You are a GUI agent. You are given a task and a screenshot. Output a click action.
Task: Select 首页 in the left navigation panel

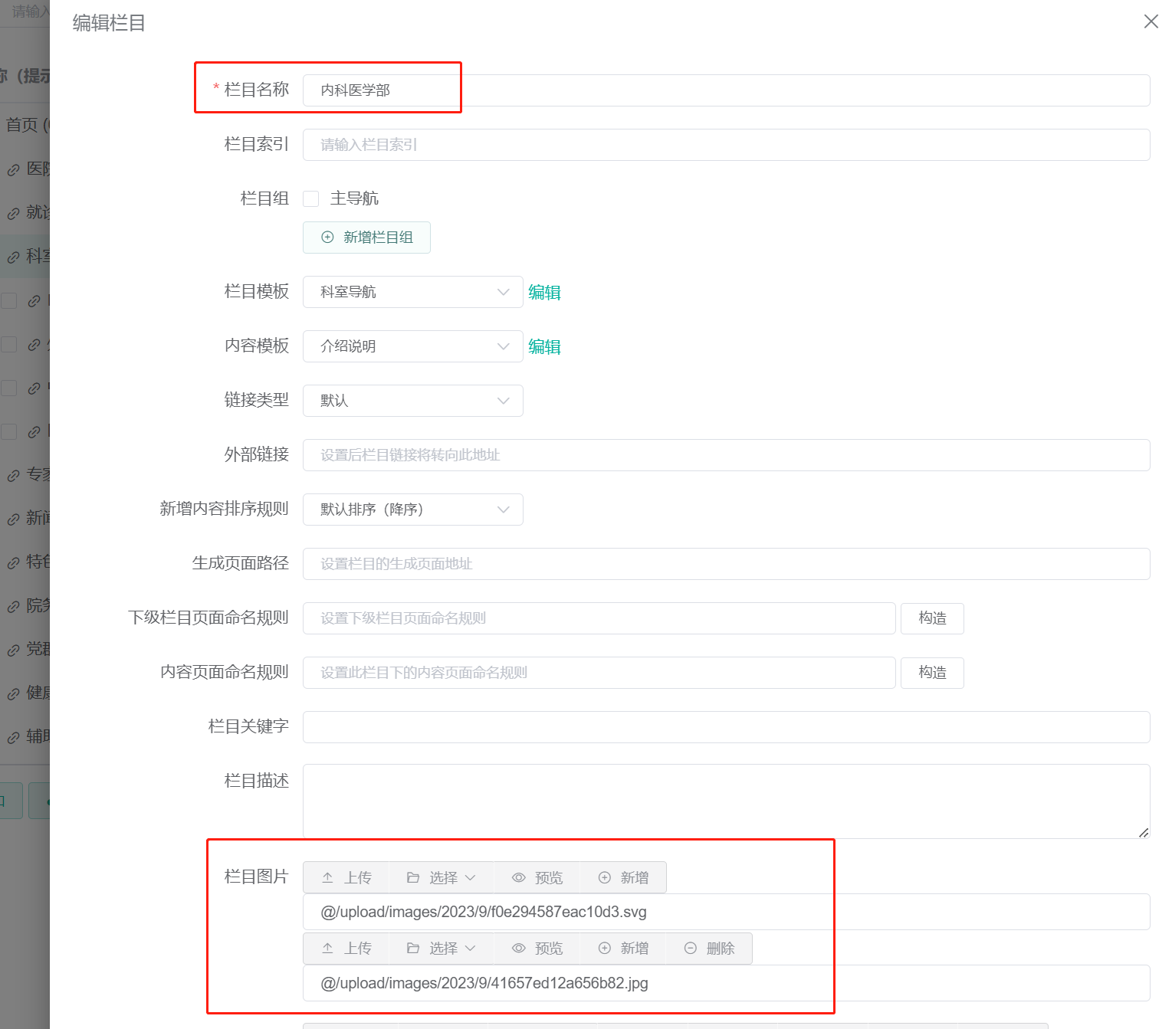[x=21, y=125]
